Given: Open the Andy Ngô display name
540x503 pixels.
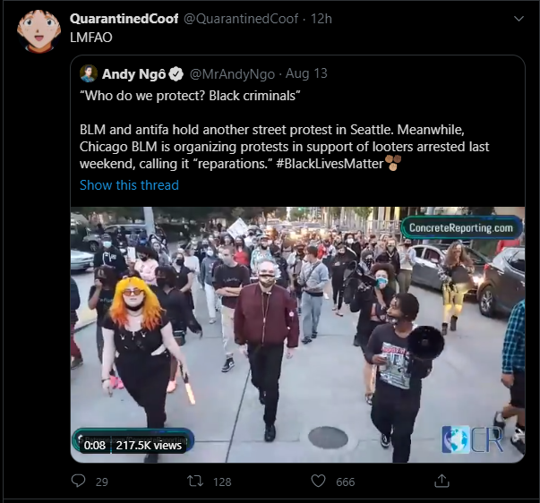Looking at the screenshot, I should coord(133,74).
